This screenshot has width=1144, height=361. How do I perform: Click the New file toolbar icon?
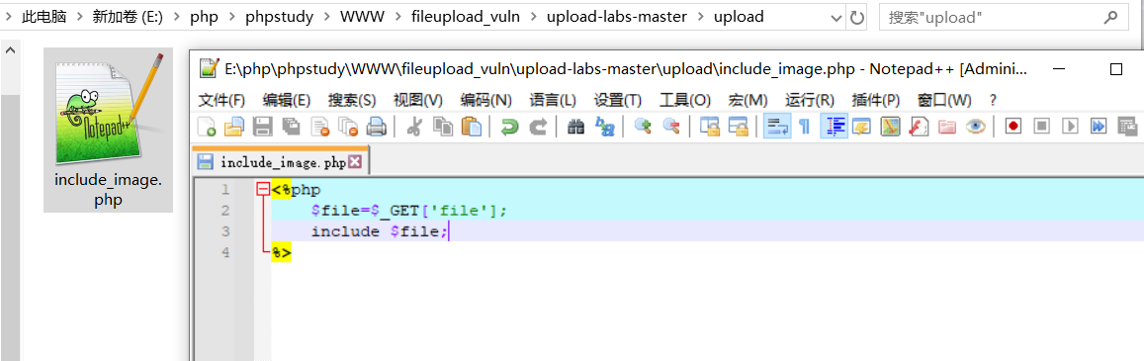[208, 127]
